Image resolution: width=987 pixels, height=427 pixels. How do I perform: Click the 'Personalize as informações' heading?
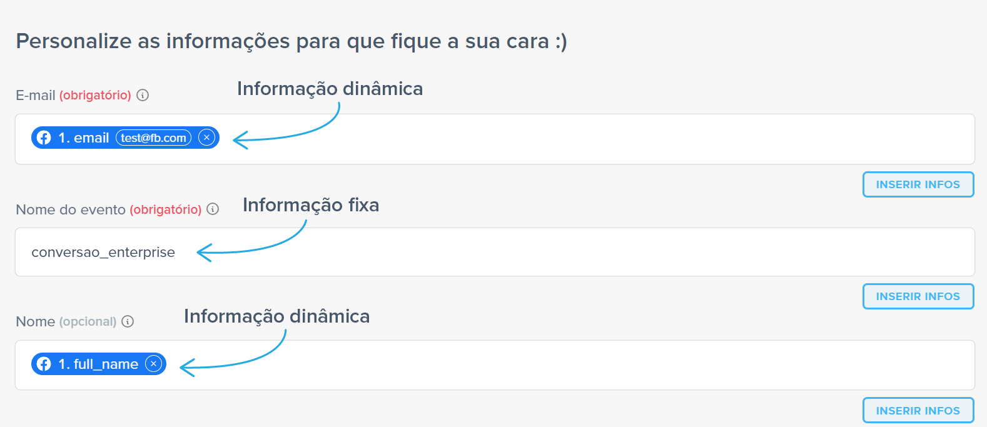point(291,41)
